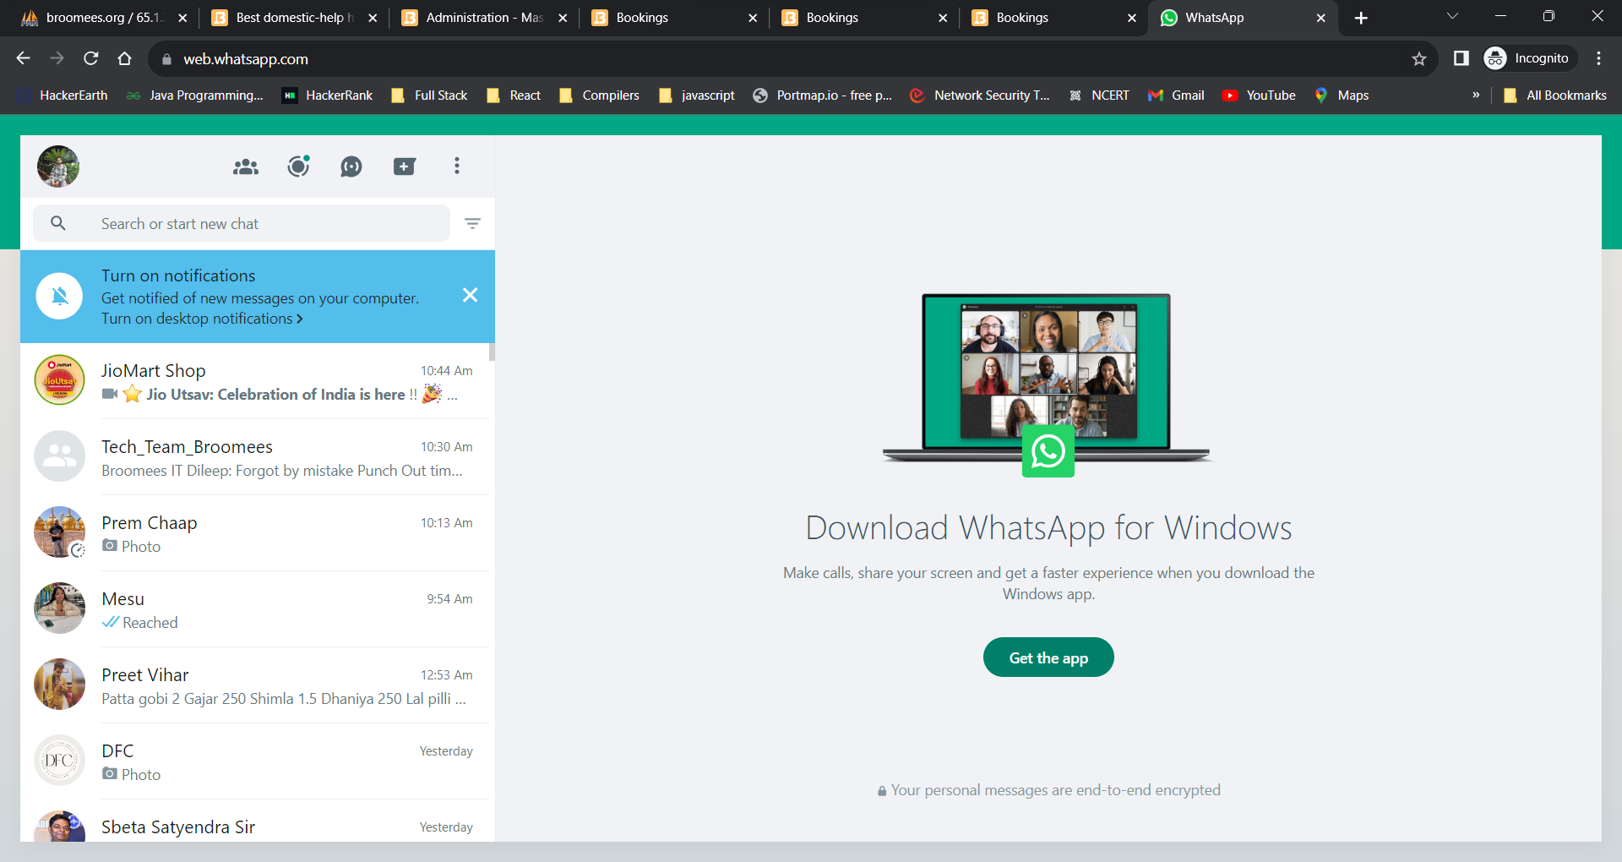Open the Channels icon
This screenshot has height=862, width=1622.
351,166
